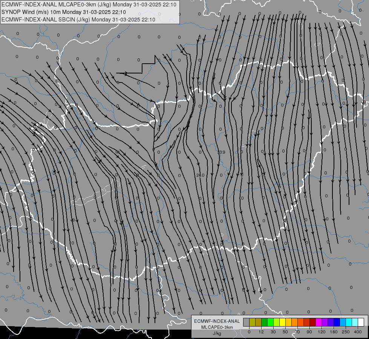Choose the dark green legend swatch

tap(265, 322)
